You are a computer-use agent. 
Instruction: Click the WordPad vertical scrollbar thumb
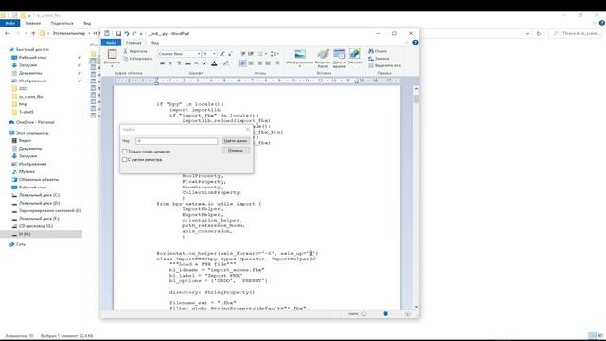pyautogui.click(x=416, y=99)
